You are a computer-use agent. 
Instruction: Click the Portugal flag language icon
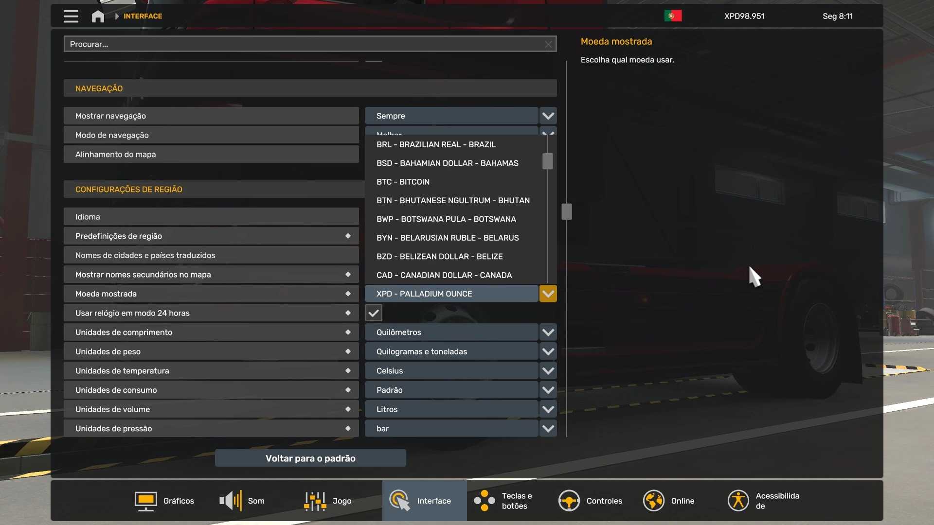(673, 16)
